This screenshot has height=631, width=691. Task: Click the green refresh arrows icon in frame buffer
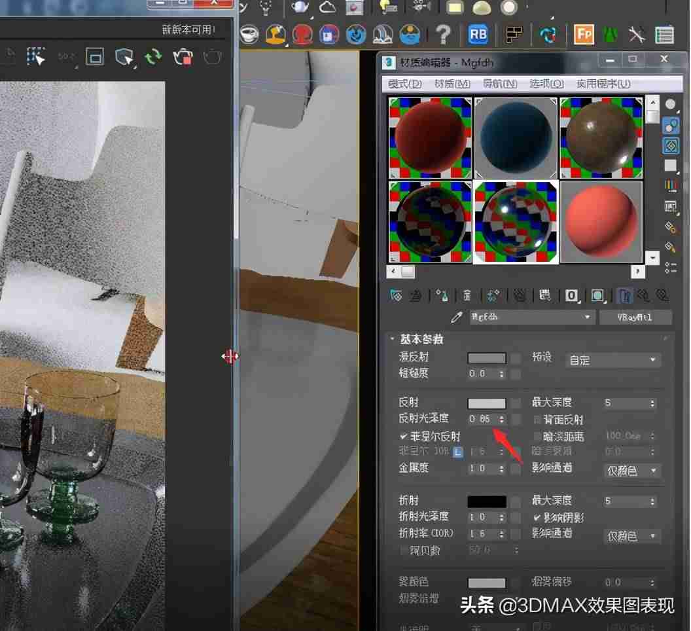[153, 58]
